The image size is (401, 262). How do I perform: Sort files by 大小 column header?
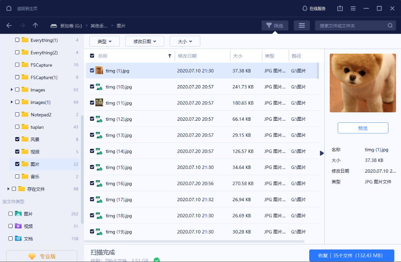pyautogui.click(x=238, y=56)
